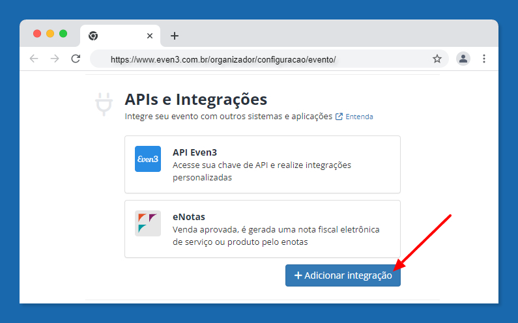Click the Adicionar integração button
518x323 pixels.
tap(343, 275)
